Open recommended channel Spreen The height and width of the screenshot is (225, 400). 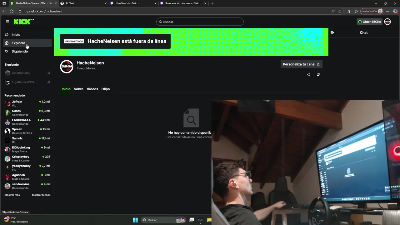(x=27, y=131)
